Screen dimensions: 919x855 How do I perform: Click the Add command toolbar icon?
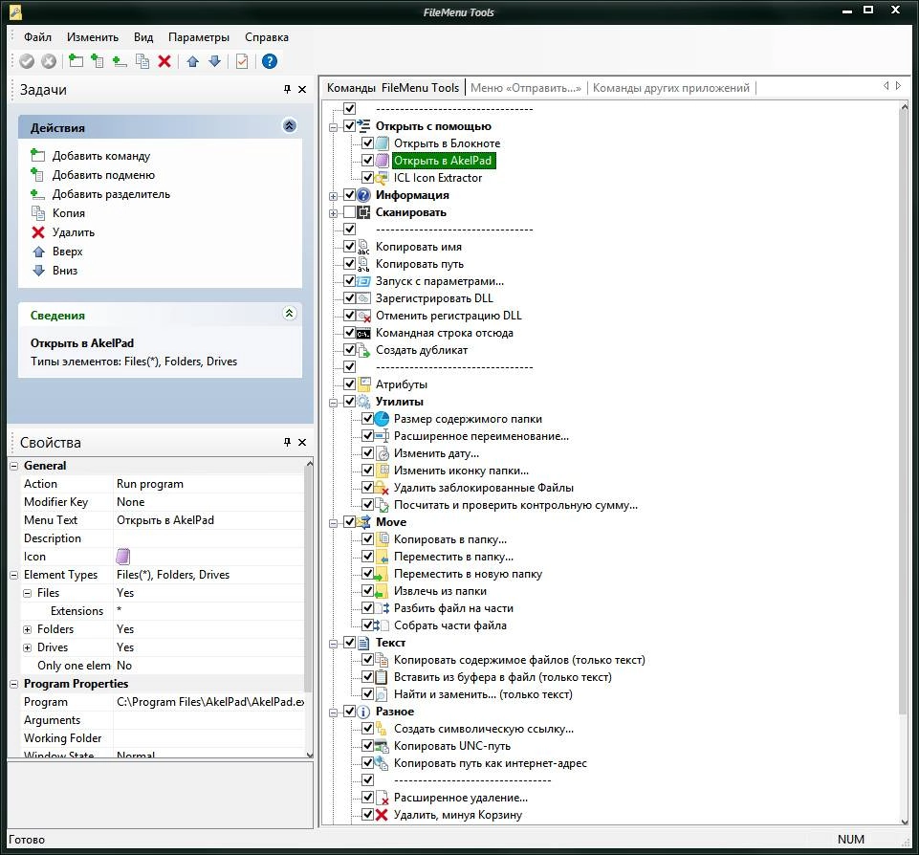click(76, 60)
